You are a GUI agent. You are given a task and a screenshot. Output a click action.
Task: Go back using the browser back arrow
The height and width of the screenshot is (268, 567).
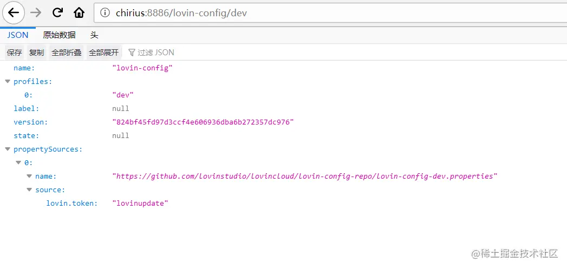(x=14, y=13)
